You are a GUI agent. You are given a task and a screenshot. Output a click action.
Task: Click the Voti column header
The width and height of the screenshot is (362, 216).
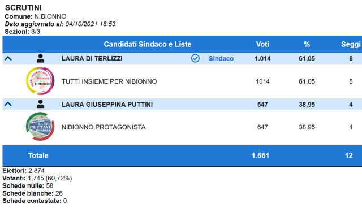[x=262, y=44]
